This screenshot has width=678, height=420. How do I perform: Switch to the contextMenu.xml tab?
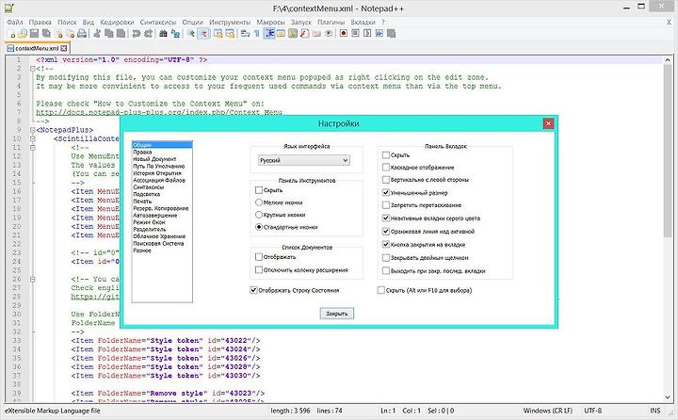tap(37, 48)
